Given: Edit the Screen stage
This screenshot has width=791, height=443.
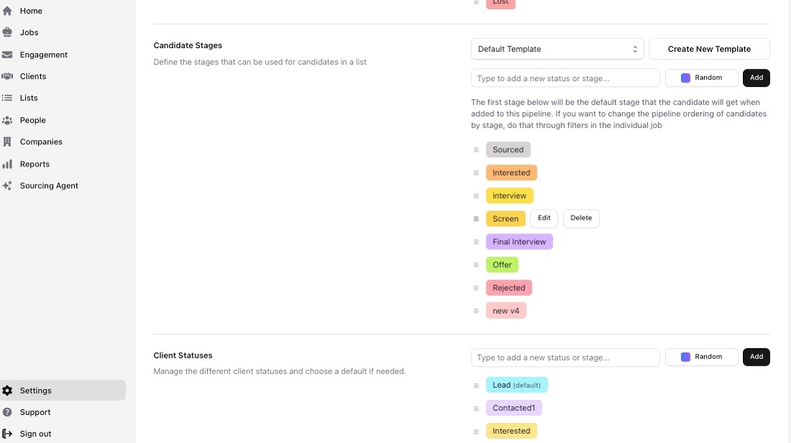Looking at the screenshot, I should click(x=544, y=218).
